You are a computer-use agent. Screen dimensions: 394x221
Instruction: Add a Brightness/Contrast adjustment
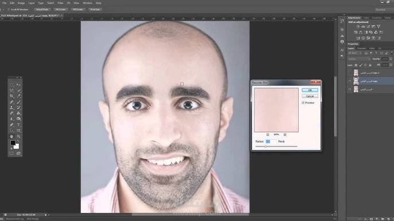tap(358, 26)
